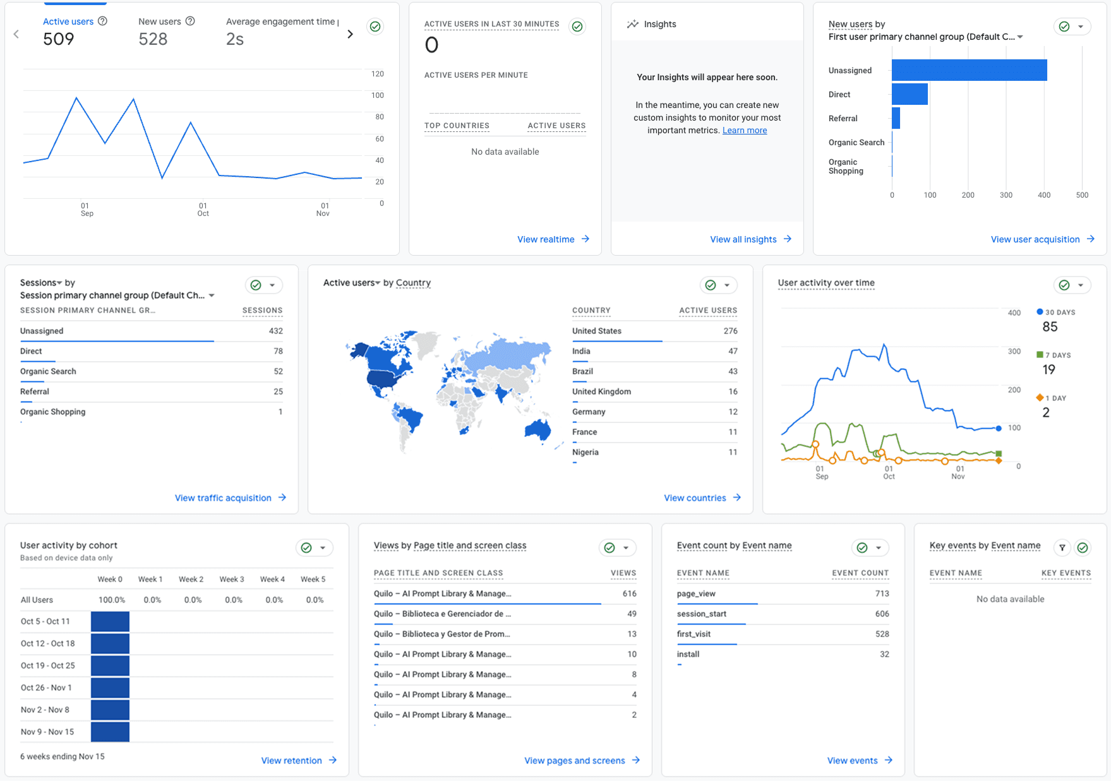Click the realtime card checkmark status icon
Viewport: 1111px width, 781px height.
click(x=577, y=27)
